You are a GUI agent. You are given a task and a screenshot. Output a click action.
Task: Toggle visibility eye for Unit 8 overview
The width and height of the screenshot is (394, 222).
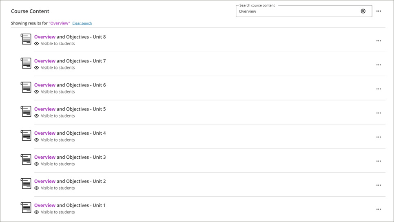coord(37,44)
